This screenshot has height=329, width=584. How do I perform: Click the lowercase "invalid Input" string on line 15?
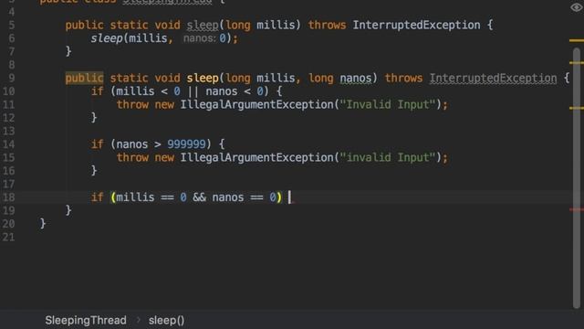[387, 157]
